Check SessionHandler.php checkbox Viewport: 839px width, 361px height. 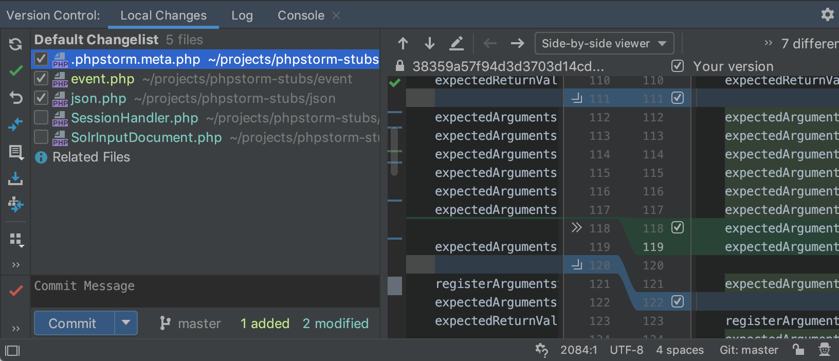pyautogui.click(x=41, y=117)
